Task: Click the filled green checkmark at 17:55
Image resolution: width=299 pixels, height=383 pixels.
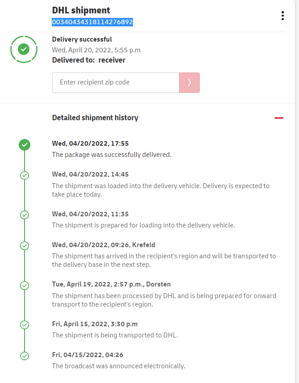Action: [x=25, y=144]
